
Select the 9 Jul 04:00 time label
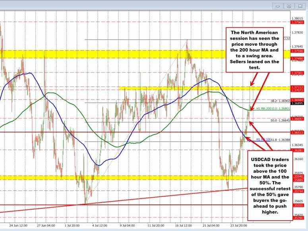click(127, 225)
